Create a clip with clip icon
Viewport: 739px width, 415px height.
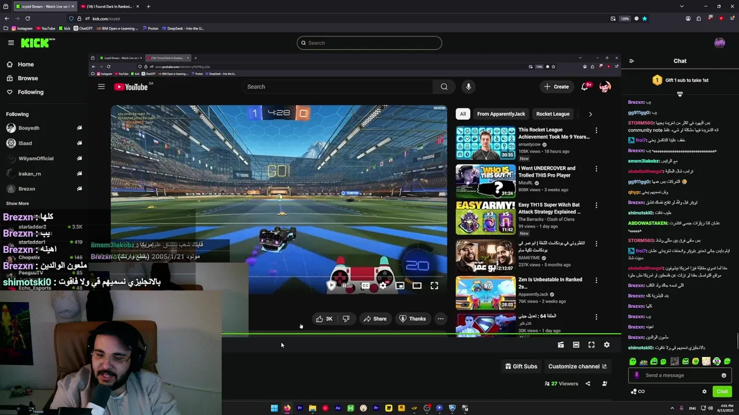pos(561,345)
